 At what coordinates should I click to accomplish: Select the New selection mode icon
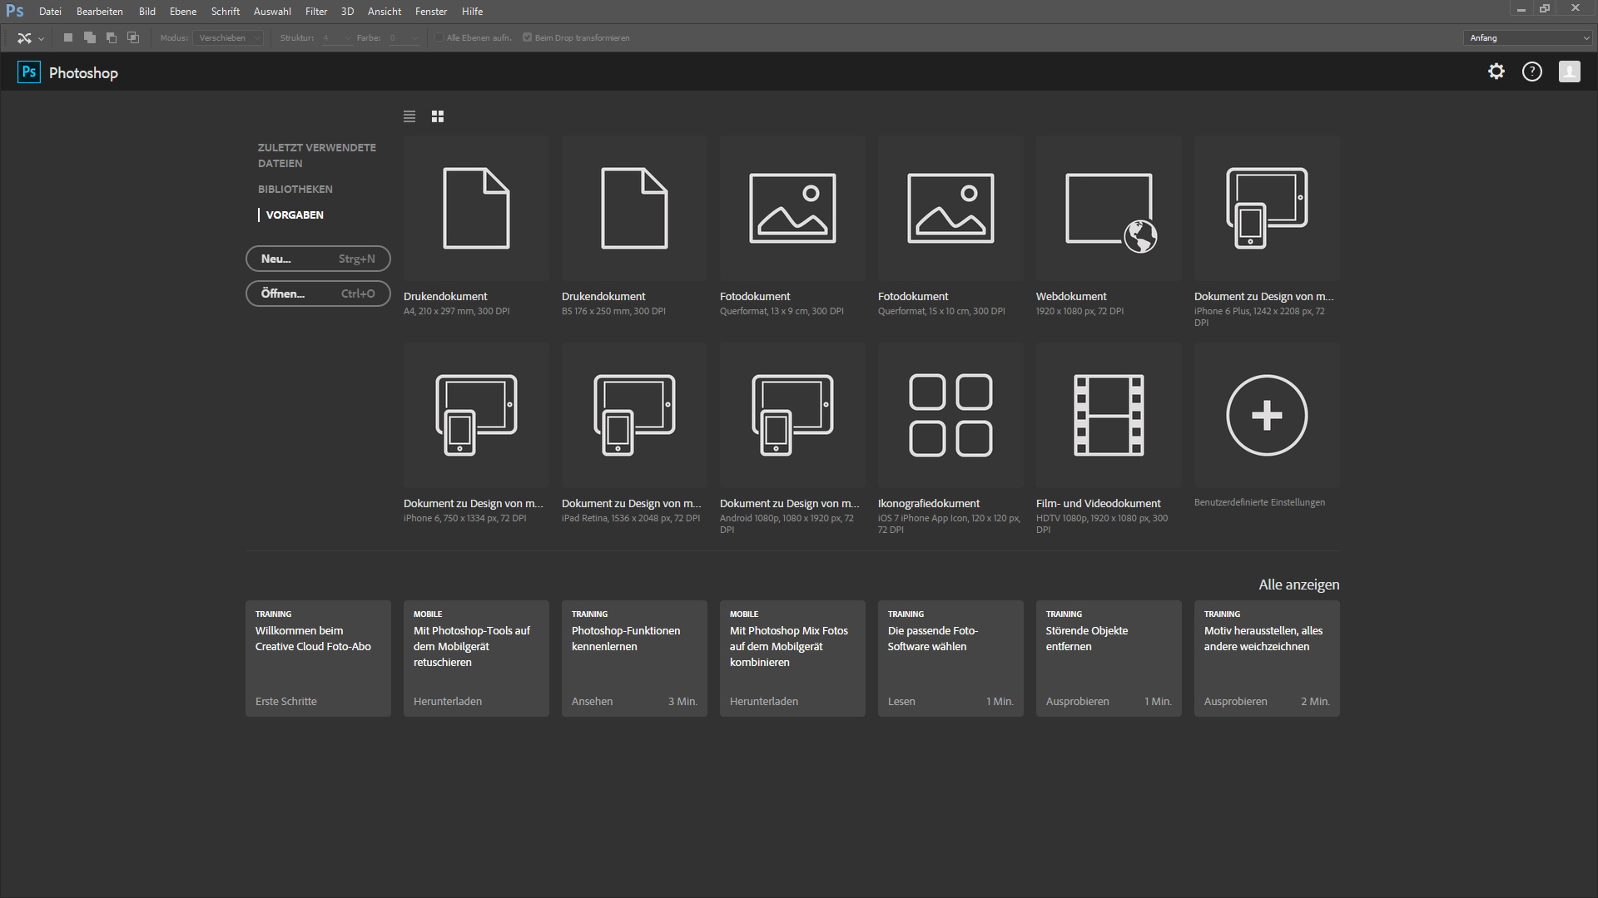pos(68,37)
